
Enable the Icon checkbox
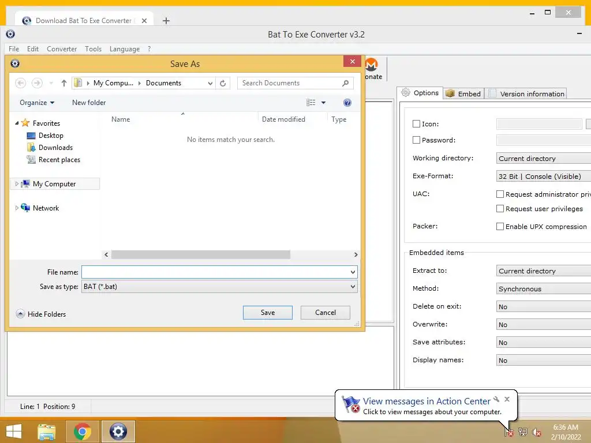click(417, 123)
